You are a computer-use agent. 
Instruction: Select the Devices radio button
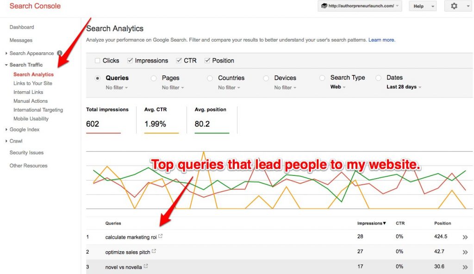(266, 78)
